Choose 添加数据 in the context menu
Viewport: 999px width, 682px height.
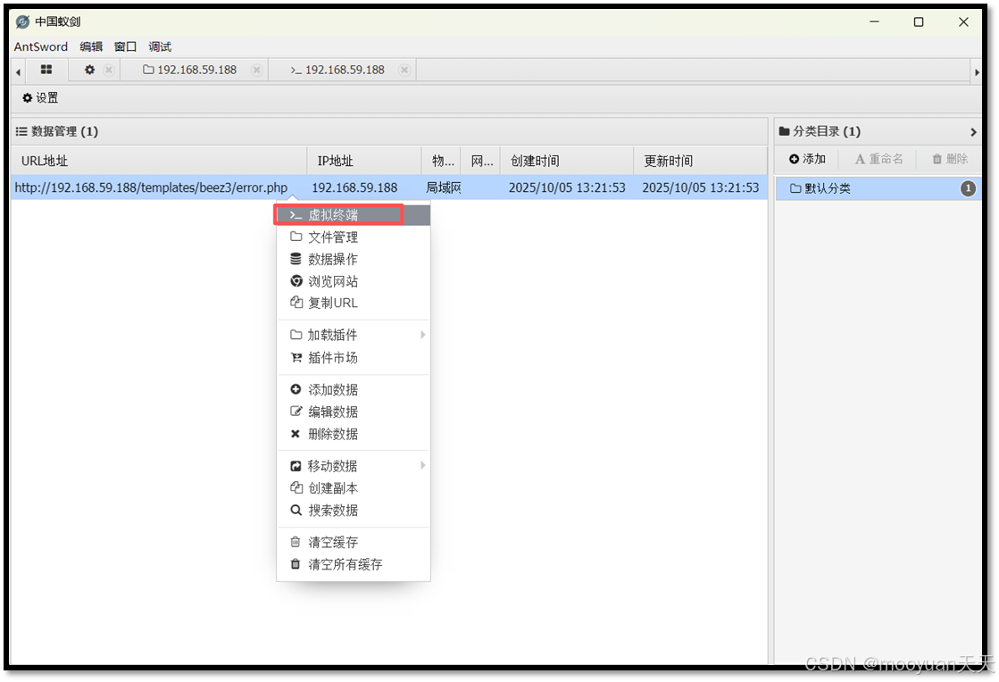354,390
